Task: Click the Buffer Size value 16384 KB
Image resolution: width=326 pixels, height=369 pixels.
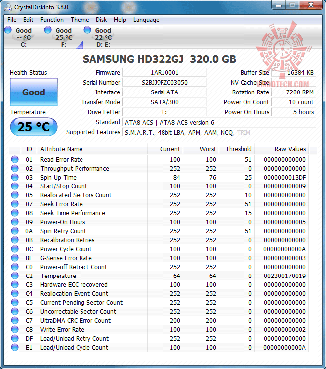Action: tap(294, 73)
